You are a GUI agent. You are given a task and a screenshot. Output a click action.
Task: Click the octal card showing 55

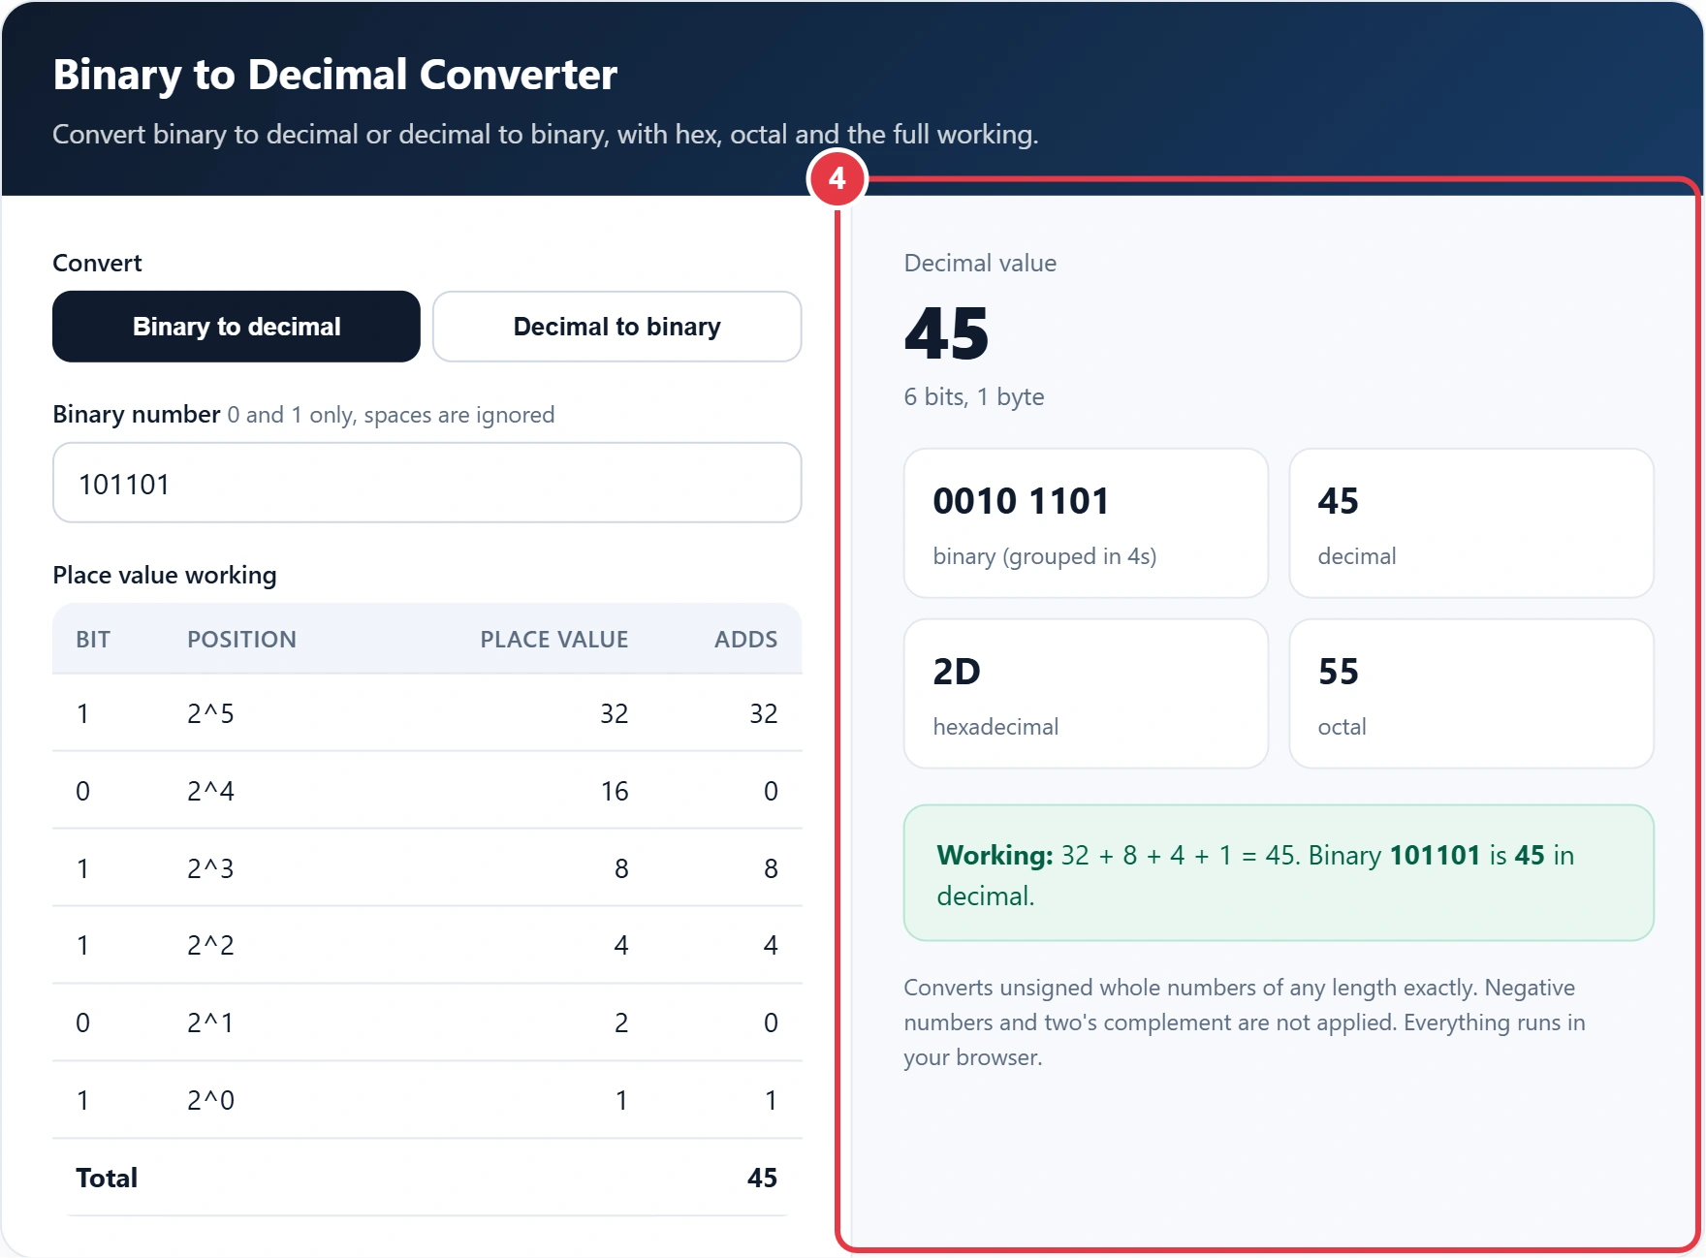point(1471,694)
